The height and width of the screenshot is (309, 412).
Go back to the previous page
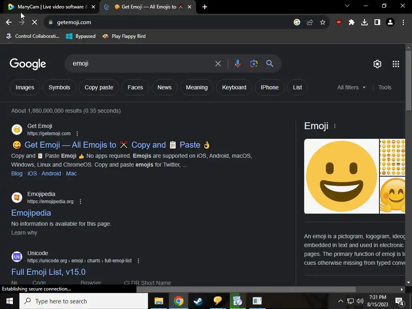[x=9, y=23]
